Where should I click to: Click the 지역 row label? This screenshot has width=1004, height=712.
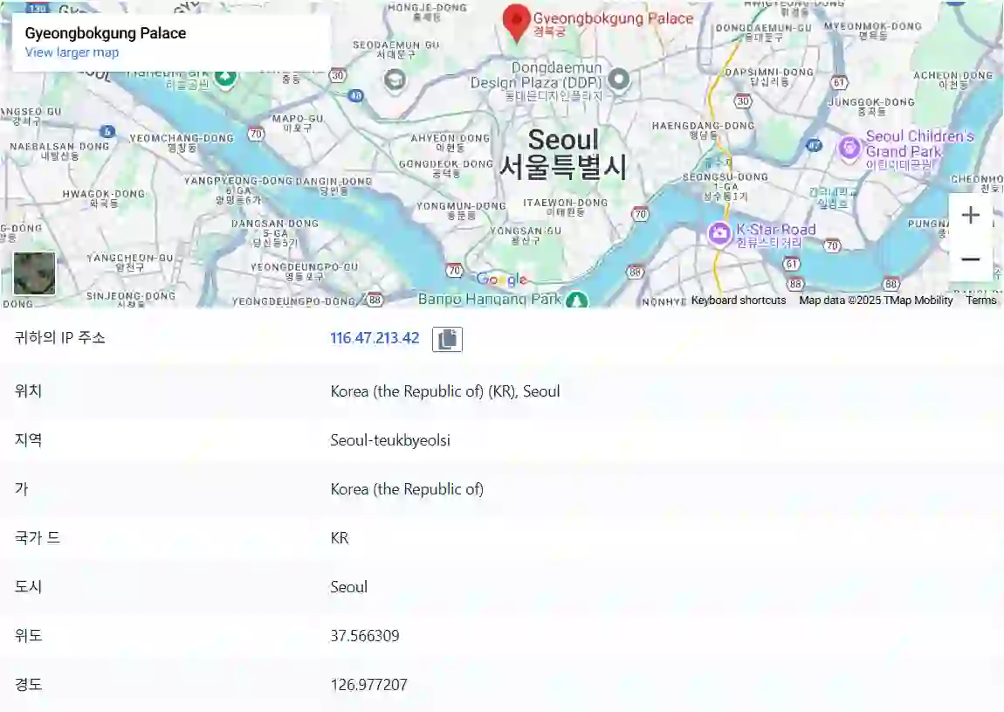28,439
